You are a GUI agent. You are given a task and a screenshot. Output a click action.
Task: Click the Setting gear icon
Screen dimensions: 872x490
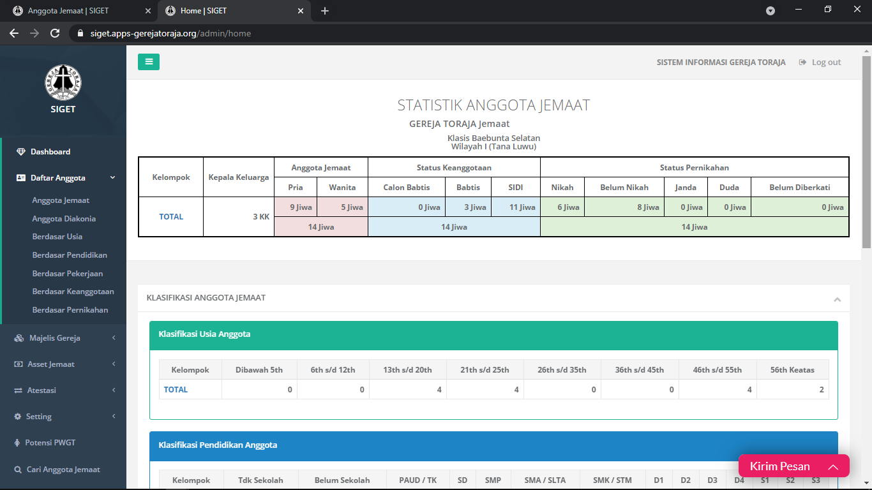coord(18,417)
